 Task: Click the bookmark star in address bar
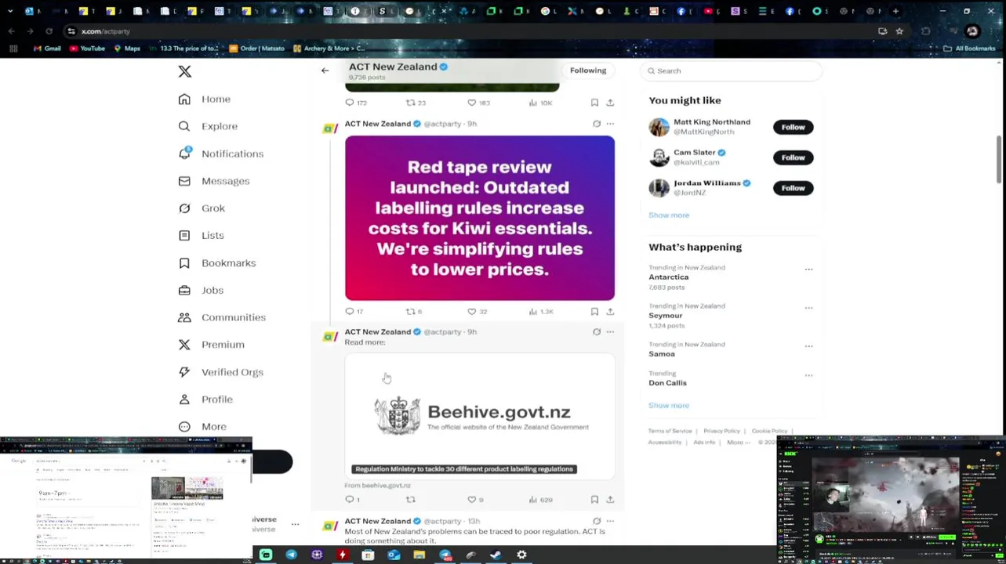[x=899, y=31]
